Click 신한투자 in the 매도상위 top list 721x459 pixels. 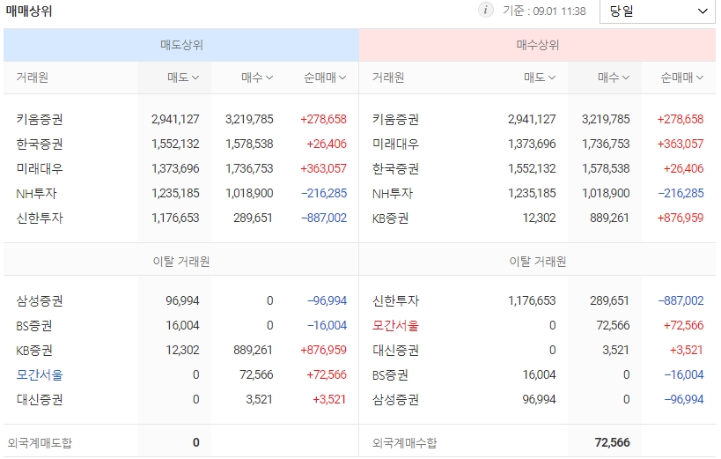40,218
